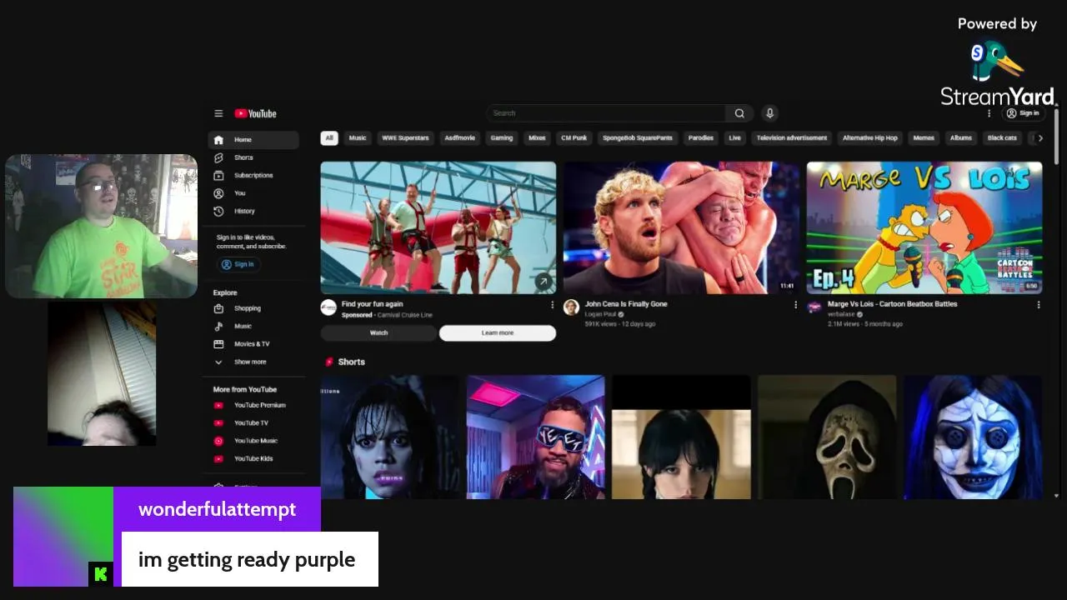Image resolution: width=1067 pixels, height=600 pixels.
Task: Open YouTube Premium in sidebar
Action: point(253,406)
